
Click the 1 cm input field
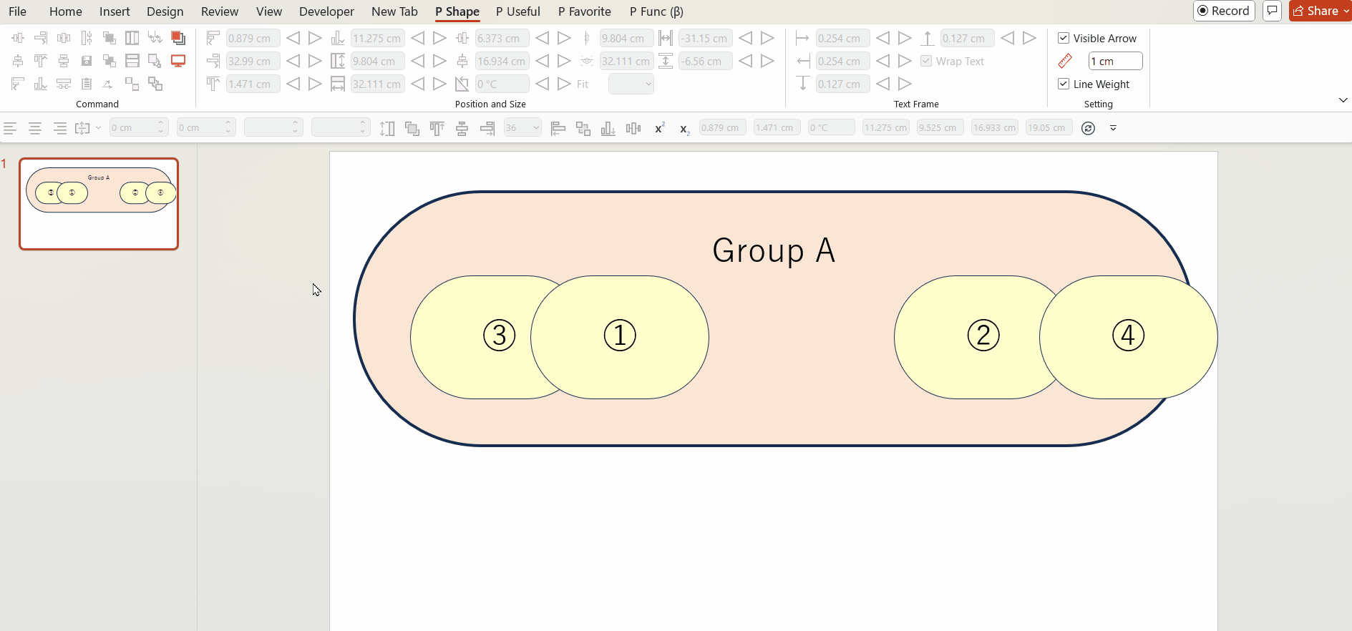1114,61
